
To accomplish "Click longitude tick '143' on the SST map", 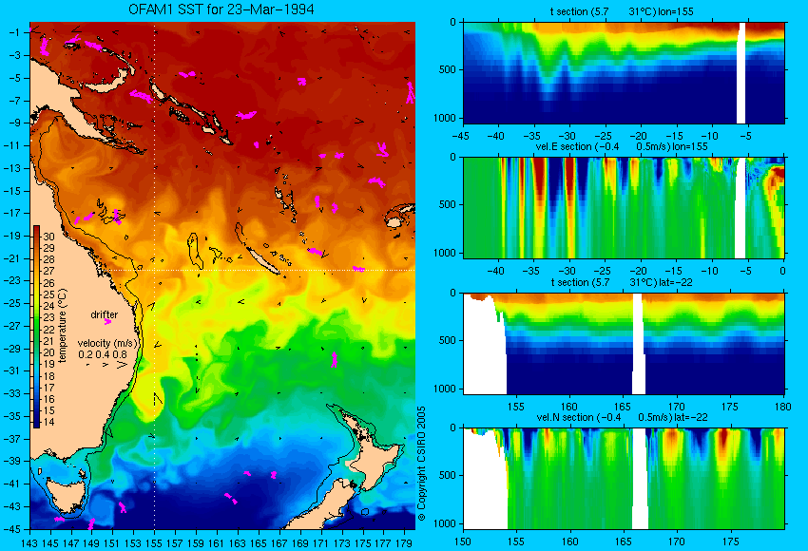I will (x=29, y=542).
